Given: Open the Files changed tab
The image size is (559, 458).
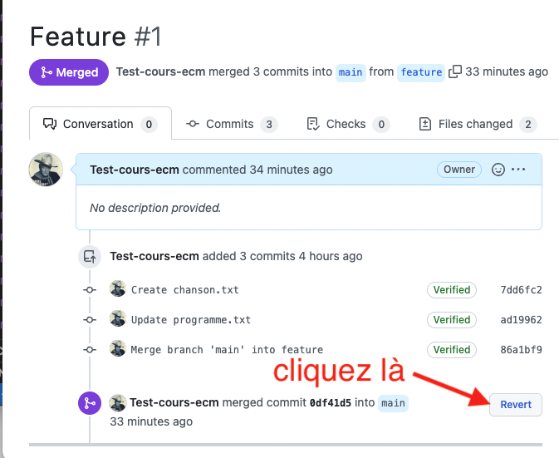Looking at the screenshot, I should (x=476, y=124).
